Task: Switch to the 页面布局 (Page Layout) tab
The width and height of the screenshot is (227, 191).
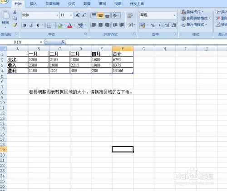Action: click(x=53, y=4)
